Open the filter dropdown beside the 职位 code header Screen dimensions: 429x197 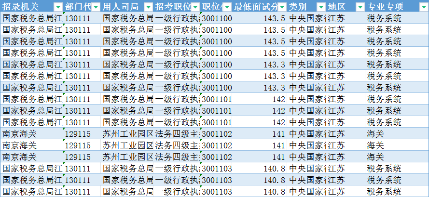[x=227, y=7]
